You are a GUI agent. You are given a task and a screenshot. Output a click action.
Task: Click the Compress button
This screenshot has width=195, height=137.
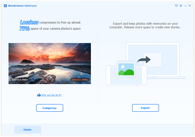[50, 108]
